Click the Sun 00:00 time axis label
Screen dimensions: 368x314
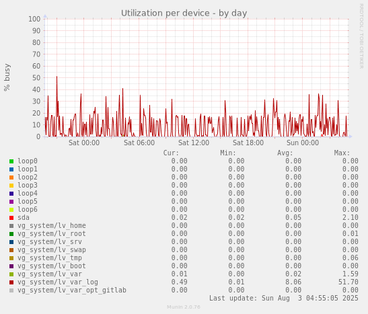(303, 143)
